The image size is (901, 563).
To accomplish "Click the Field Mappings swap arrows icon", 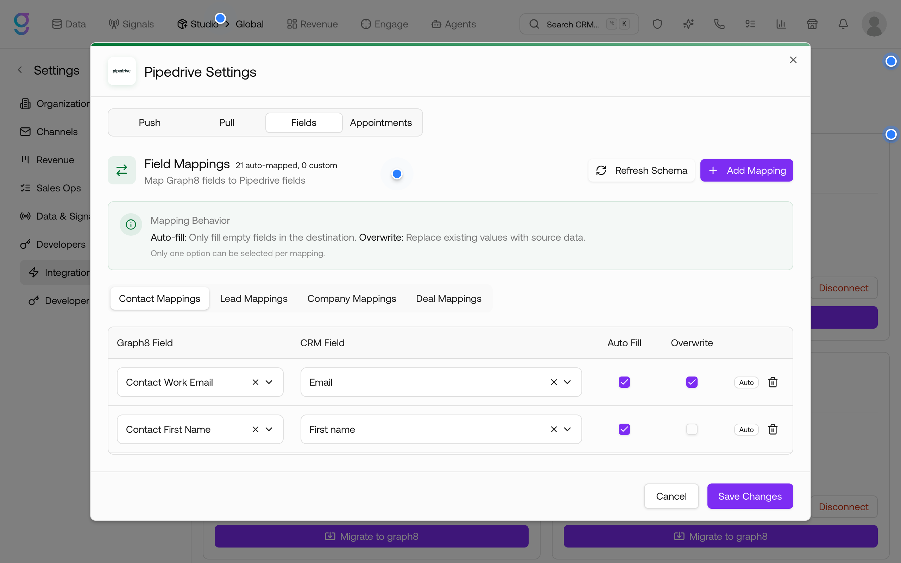I will (122, 170).
